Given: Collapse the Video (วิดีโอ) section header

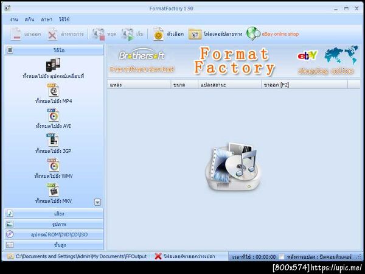Looking at the screenshot, I should pyautogui.click(x=54, y=50).
